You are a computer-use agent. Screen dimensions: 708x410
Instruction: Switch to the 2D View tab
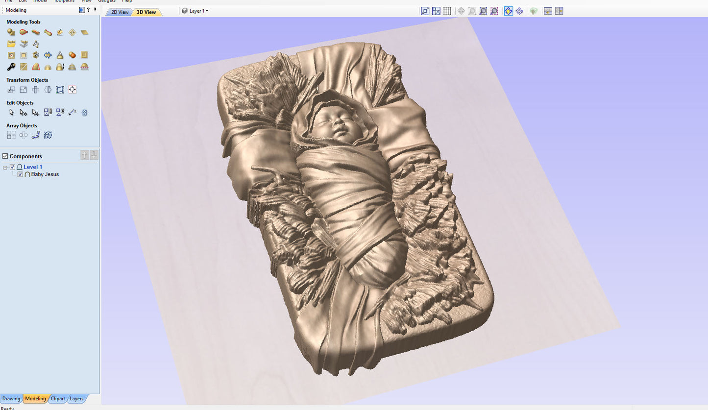(x=120, y=12)
